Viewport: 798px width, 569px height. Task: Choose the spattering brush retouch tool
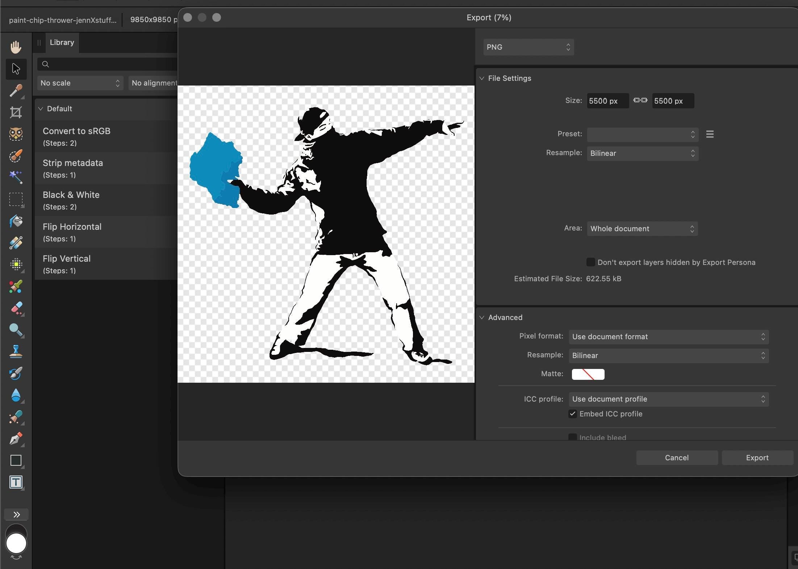16,417
